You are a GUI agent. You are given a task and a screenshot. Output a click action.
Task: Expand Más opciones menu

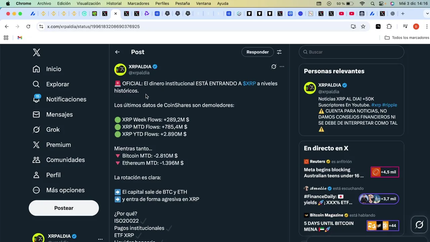point(58,190)
